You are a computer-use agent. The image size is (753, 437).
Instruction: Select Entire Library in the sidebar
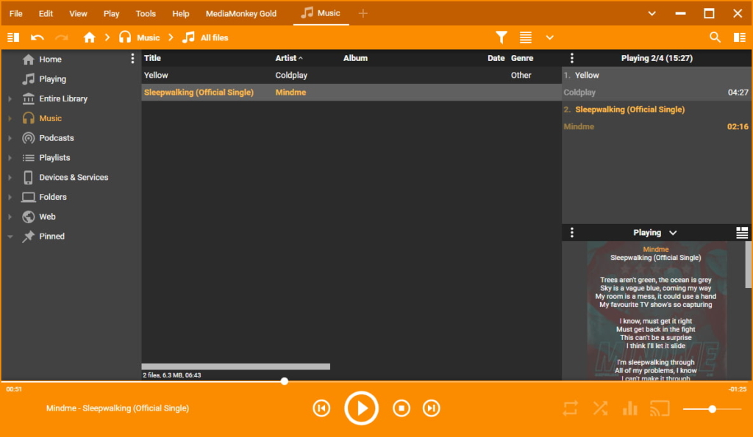point(65,98)
